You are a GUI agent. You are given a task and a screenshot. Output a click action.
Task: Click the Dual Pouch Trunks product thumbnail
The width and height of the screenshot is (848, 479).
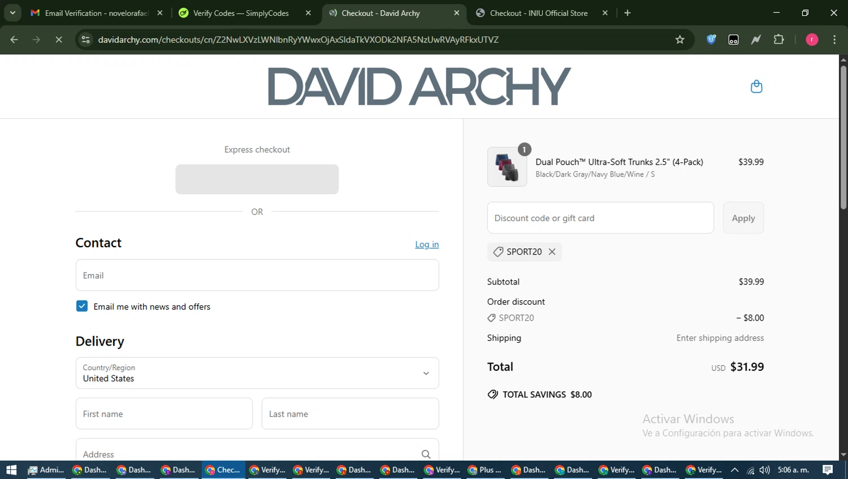coord(507,167)
